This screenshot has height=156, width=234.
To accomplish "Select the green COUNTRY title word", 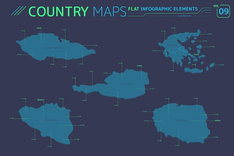I will pyautogui.click(x=58, y=11).
